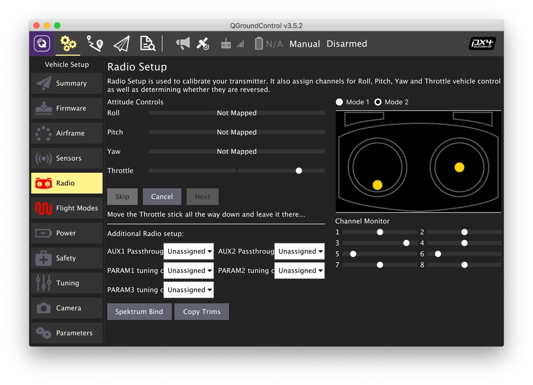This screenshot has width=533, height=385.
Task: Expand the AUX2 Passthrough channel dropdown
Action: [300, 251]
